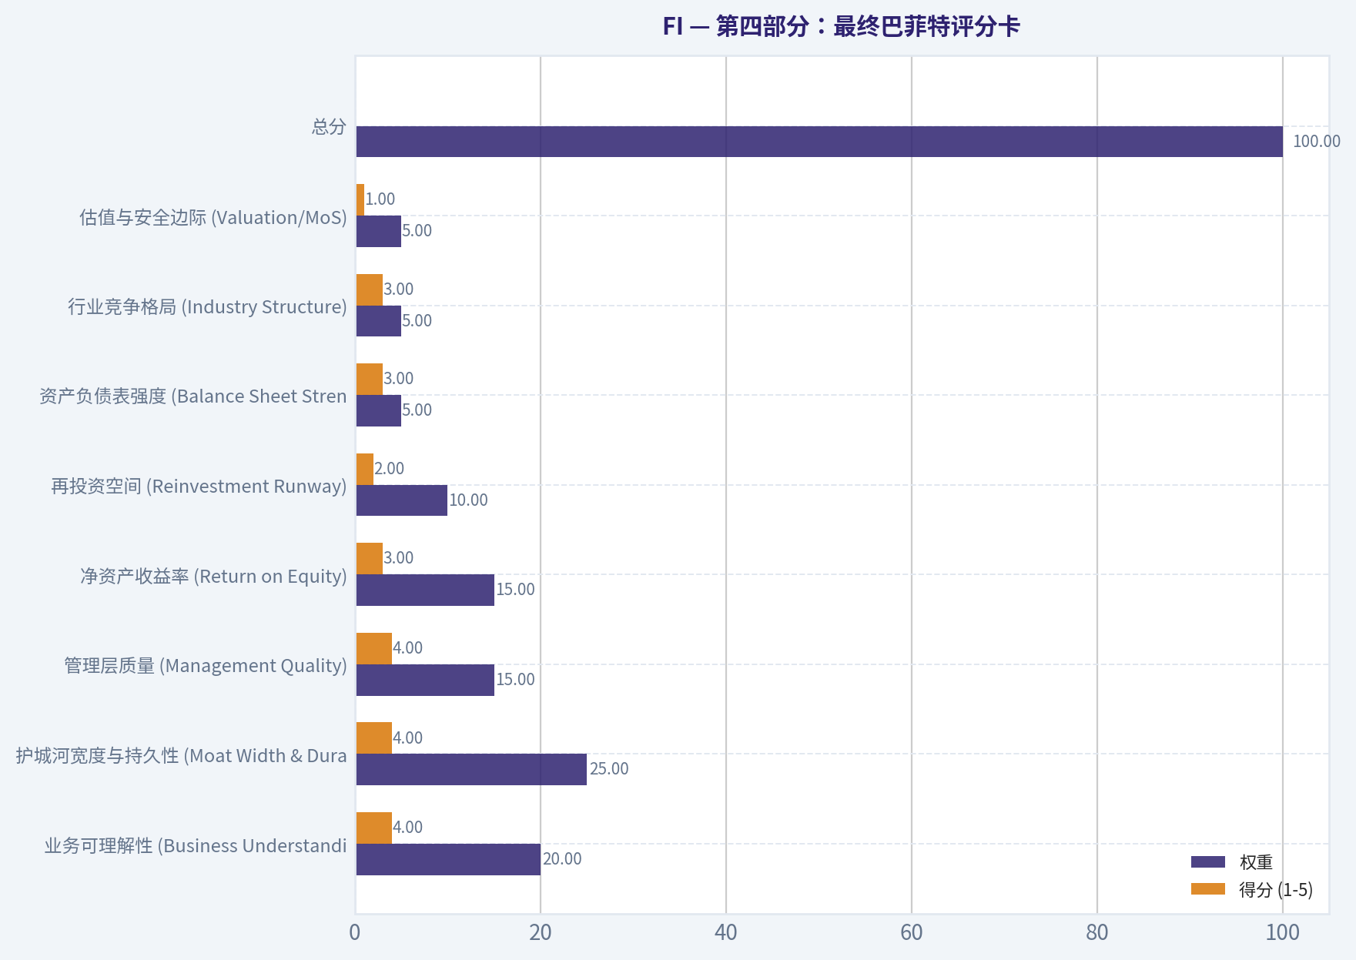Image resolution: width=1356 pixels, height=960 pixels.
Task: Select the 权重 legend label
Action: tap(1256, 862)
